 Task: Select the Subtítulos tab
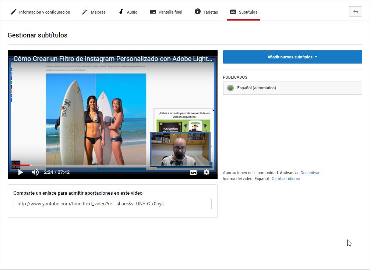[x=244, y=12]
